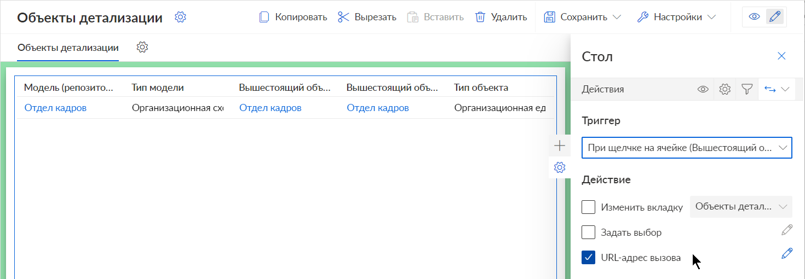Switch to edit mode with pencil icon
The image size is (805, 279).
tap(774, 17)
